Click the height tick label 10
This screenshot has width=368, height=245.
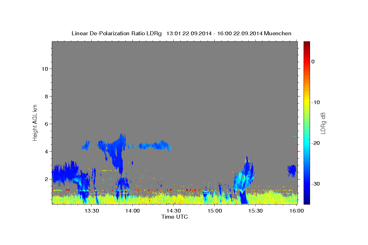44,69
